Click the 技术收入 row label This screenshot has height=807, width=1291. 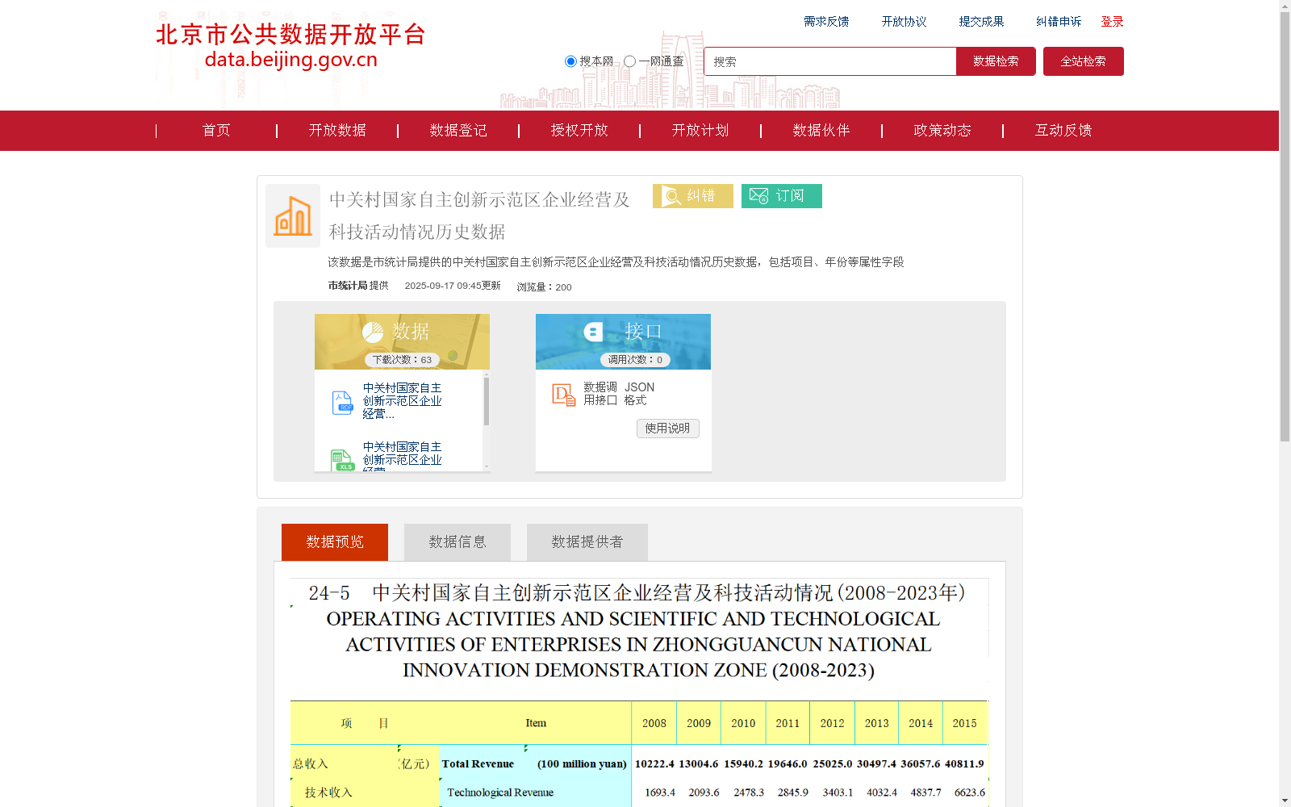click(x=328, y=792)
